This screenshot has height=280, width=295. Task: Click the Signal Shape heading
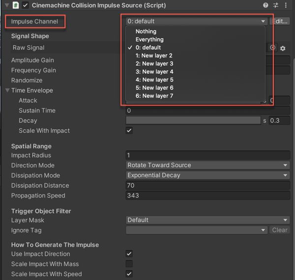point(30,36)
